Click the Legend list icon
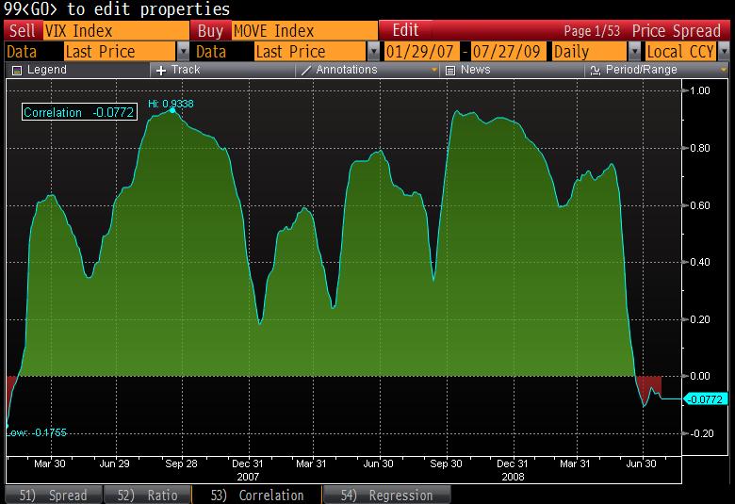The height and width of the screenshot is (504, 735). (x=15, y=71)
